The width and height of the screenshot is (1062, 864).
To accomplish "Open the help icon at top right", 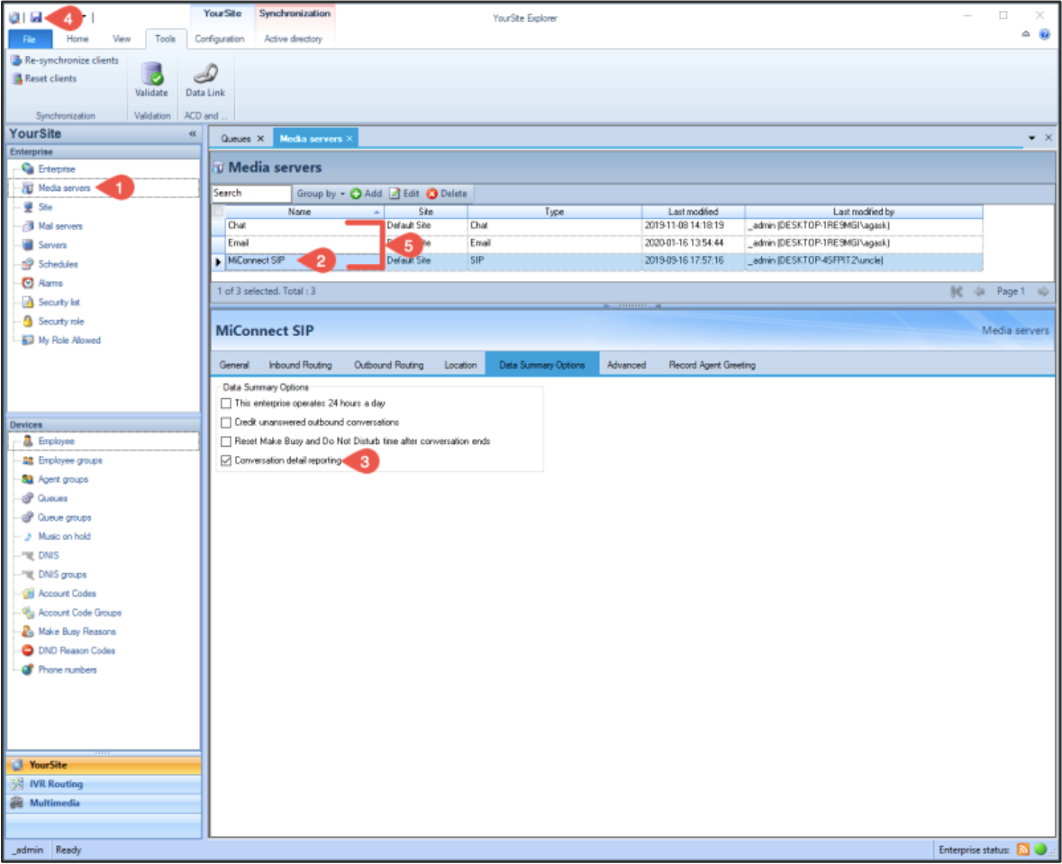I will [1044, 34].
